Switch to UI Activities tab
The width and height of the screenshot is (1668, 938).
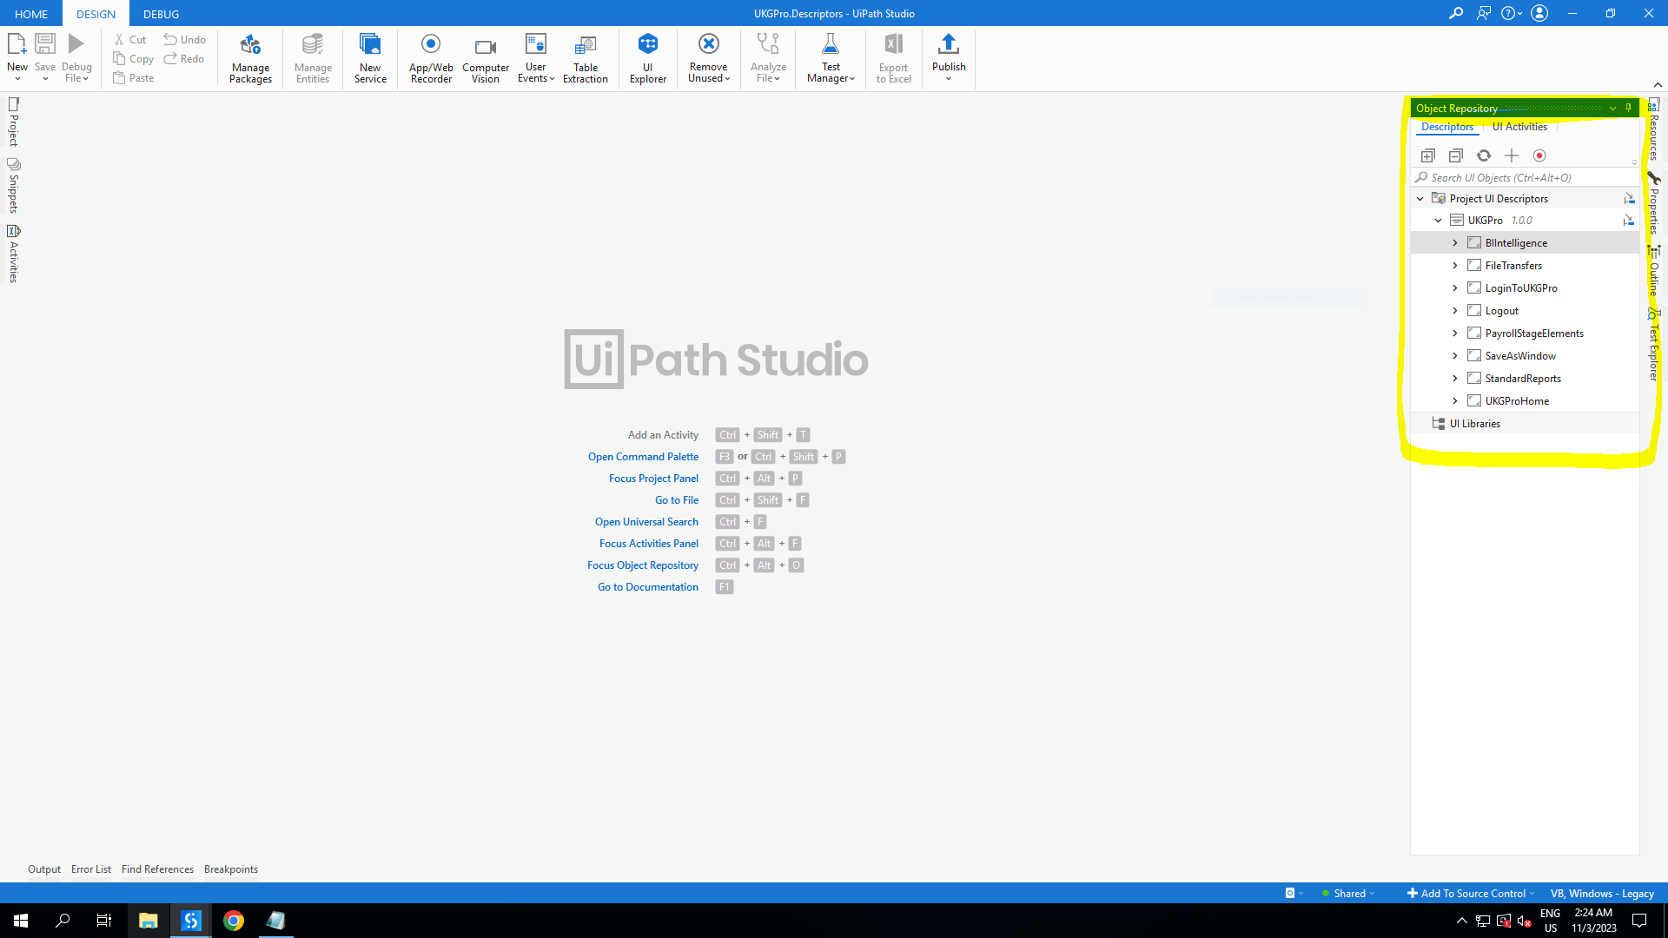(x=1519, y=127)
